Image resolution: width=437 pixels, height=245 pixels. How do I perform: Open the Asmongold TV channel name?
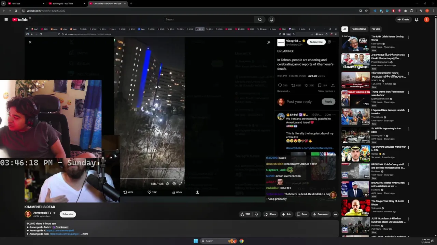pyautogui.click(x=42, y=213)
